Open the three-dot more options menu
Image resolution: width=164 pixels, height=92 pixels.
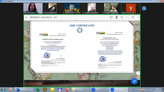[138, 17]
